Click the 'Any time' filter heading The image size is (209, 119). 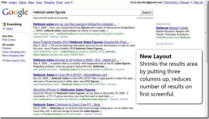[7, 36]
